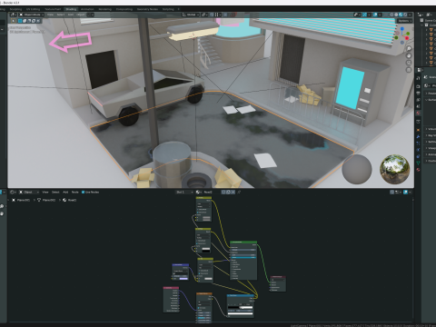Image resolution: width=436 pixels, height=327 pixels.
Task: Open Output properties tab icon
Action: [418, 93]
